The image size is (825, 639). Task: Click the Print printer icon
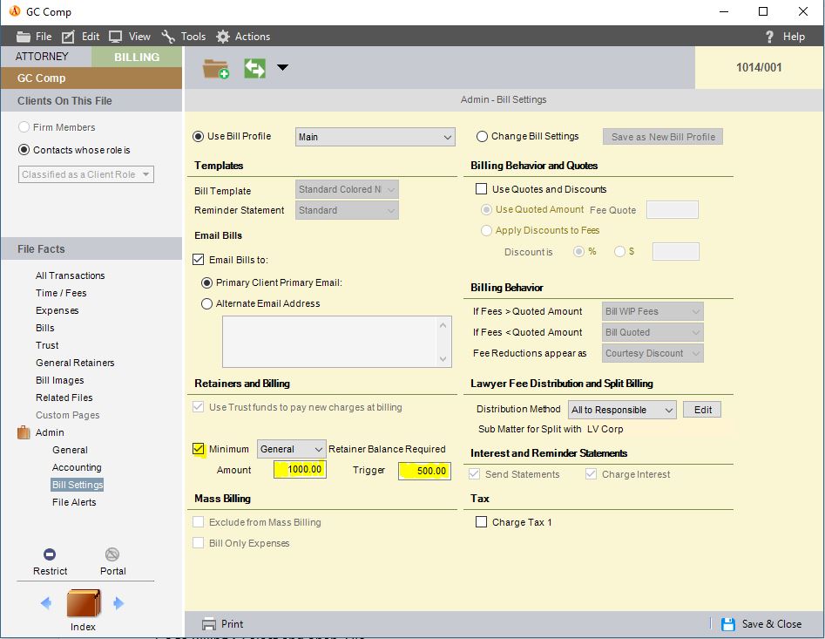pos(209,624)
